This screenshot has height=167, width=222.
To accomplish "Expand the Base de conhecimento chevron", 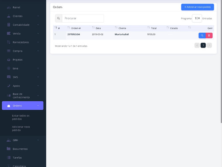I will 38,95.
